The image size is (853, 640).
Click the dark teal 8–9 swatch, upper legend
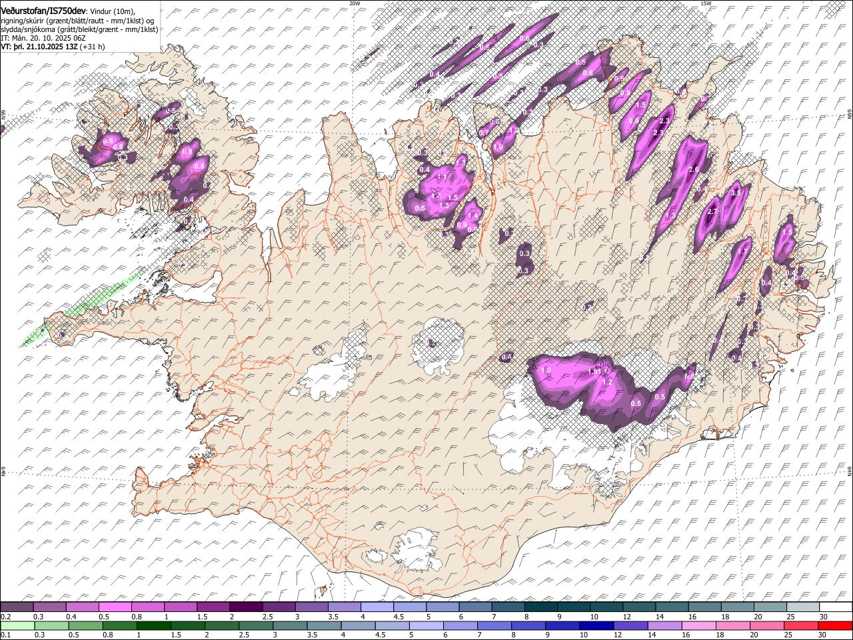point(540,607)
